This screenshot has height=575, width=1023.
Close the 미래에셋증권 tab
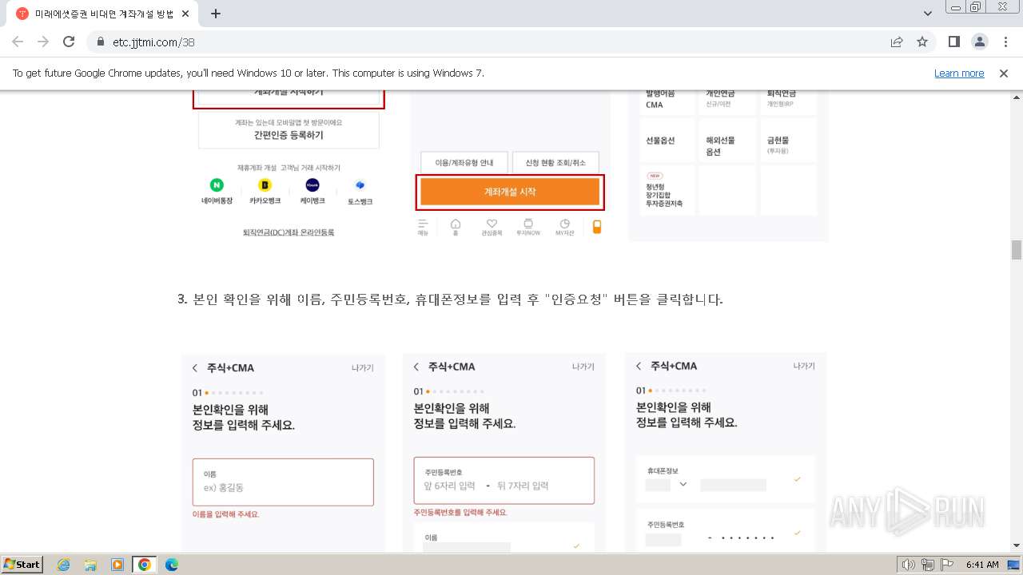point(185,14)
